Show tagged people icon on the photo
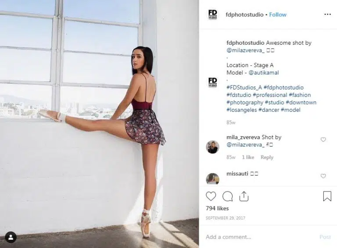 pyautogui.click(x=11, y=237)
